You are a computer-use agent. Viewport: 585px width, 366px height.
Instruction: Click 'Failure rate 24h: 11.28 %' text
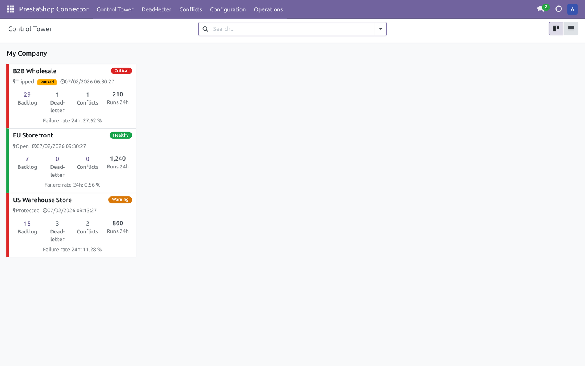tap(72, 250)
